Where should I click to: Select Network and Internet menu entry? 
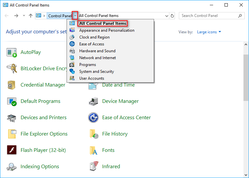98,58
